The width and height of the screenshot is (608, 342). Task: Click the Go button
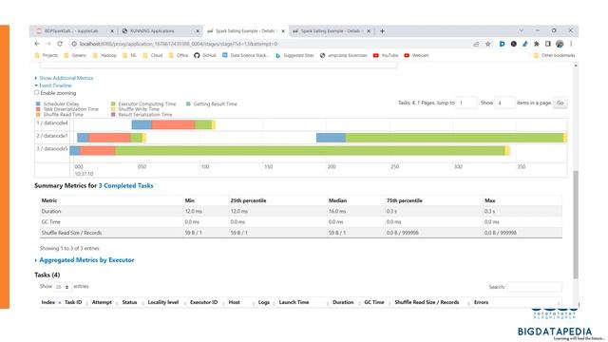(560, 103)
